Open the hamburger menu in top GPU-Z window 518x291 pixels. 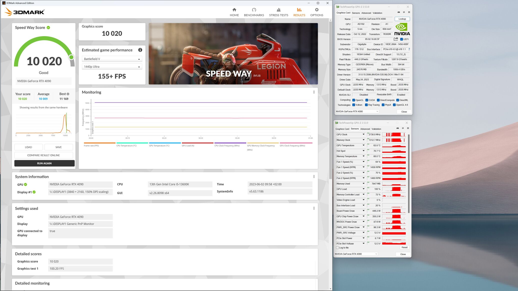point(409,12)
